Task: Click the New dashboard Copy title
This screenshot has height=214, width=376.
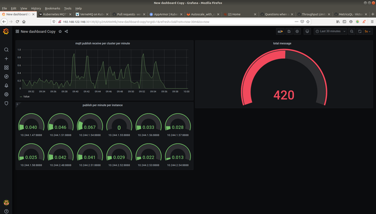Action: pos(38,31)
